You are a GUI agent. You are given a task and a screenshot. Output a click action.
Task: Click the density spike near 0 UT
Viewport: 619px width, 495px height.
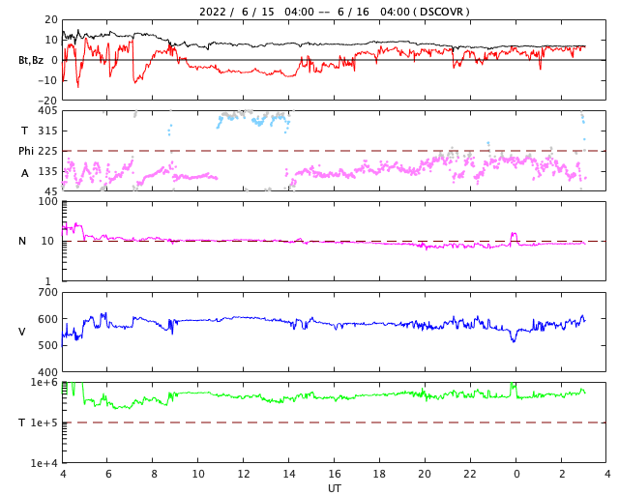coord(514,239)
